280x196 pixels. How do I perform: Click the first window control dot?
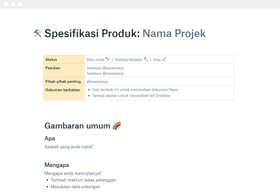click(x=6, y=4)
